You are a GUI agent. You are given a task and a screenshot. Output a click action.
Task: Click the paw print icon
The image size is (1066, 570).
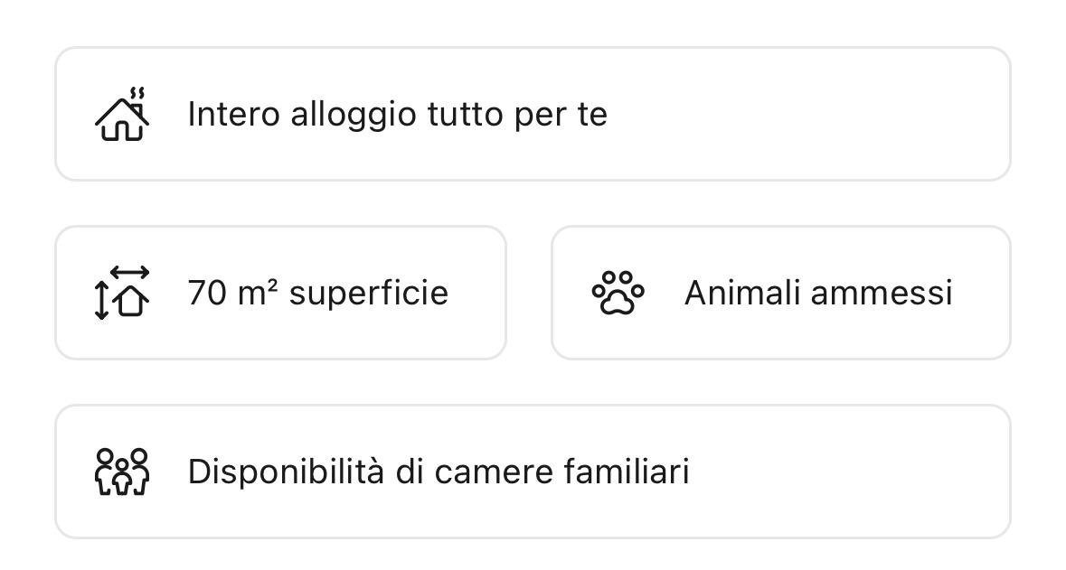coord(618,294)
